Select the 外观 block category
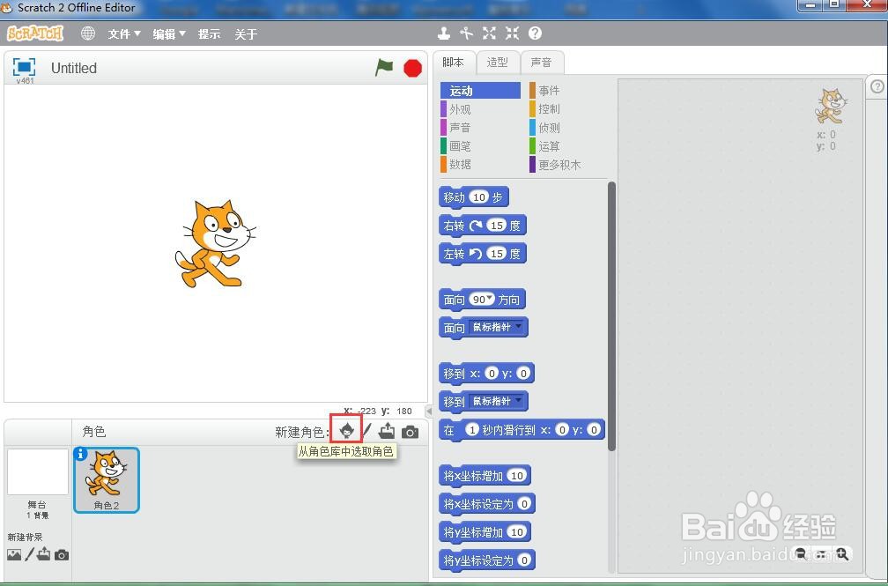The width and height of the screenshot is (888, 586). click(480, 108)
